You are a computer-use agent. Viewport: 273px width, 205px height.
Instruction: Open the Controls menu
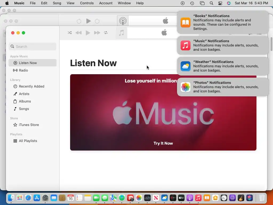point(87,3)
